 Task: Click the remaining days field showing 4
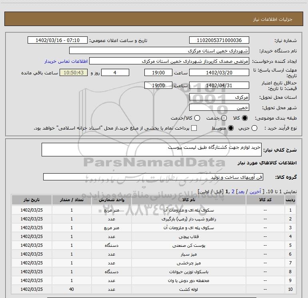(115, 72)
